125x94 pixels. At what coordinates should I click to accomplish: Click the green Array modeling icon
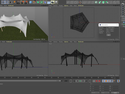(41, 2)
